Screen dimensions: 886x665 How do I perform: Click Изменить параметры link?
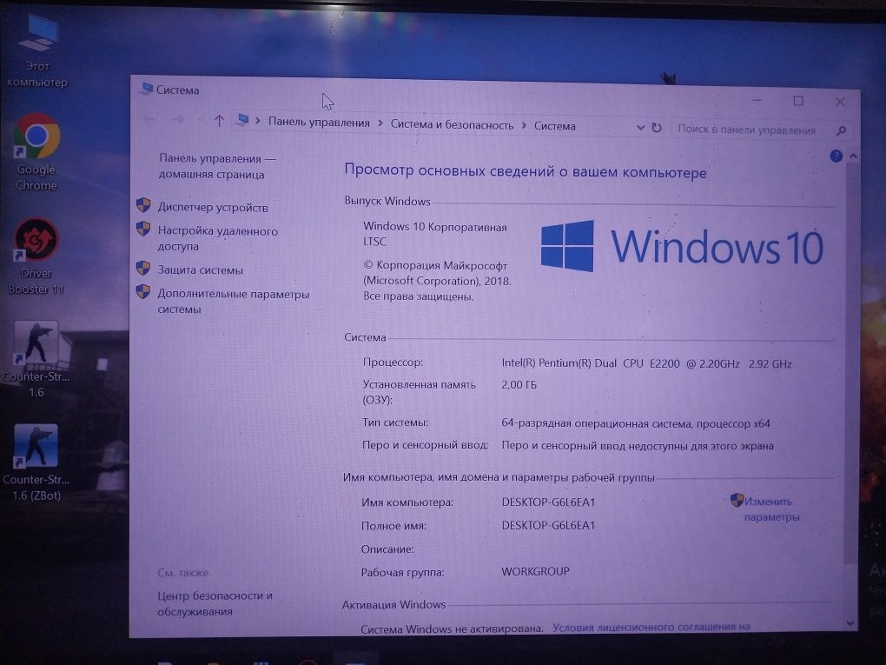coord(770,509)
